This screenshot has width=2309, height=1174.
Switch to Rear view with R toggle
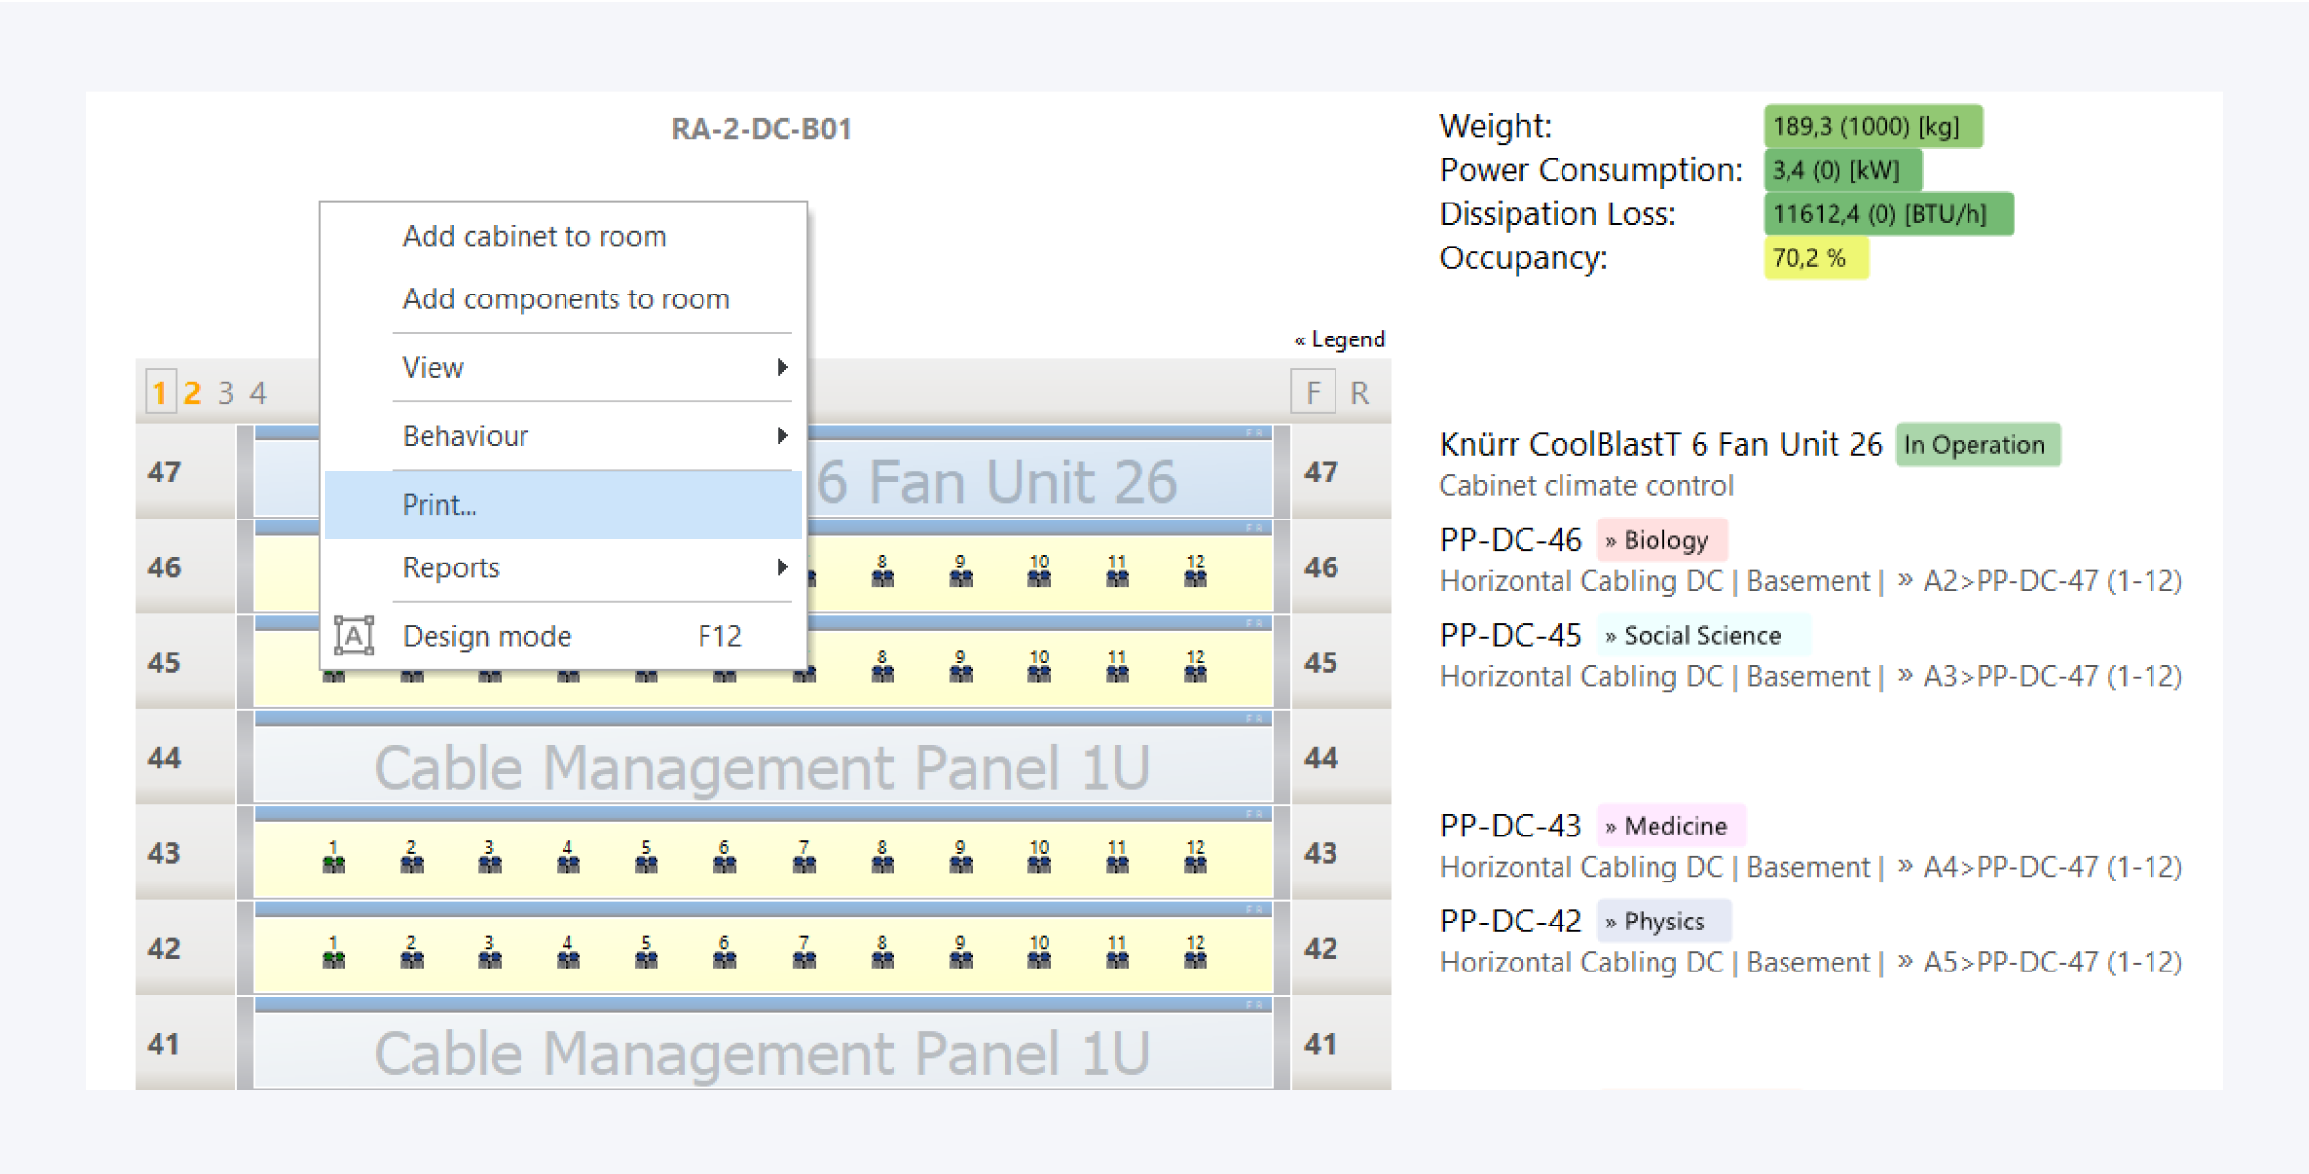pyautogui.click(x=1359, y=393)
